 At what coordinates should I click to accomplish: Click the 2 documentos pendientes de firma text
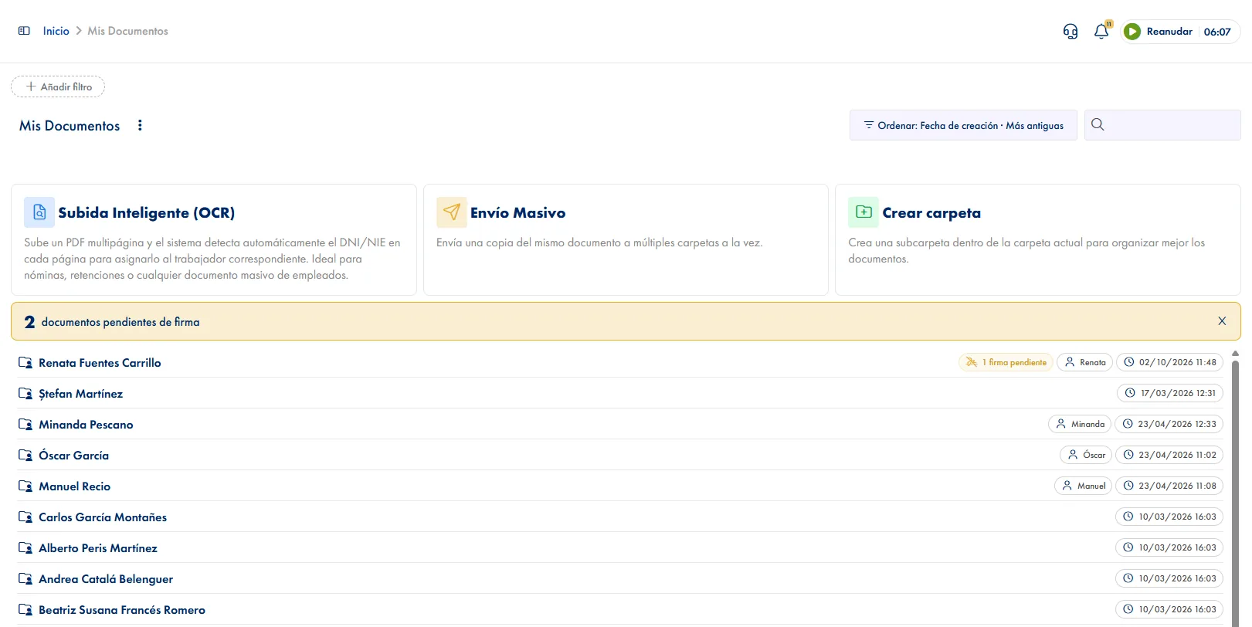[112, 322]
